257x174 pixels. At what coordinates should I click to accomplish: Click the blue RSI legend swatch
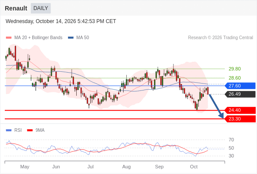pos(9,130)
